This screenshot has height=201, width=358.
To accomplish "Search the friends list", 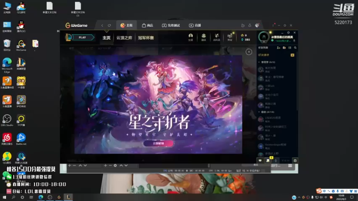I will point(295,48).
